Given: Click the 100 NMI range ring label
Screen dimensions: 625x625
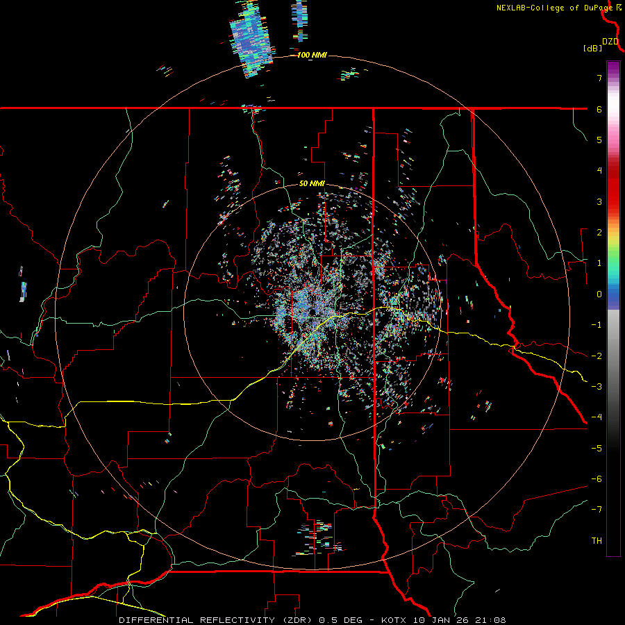Looking at the screenshot, I should point(312,55).
